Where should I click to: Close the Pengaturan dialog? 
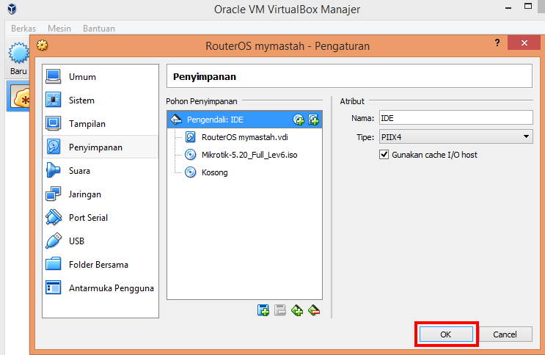(524, 43)
